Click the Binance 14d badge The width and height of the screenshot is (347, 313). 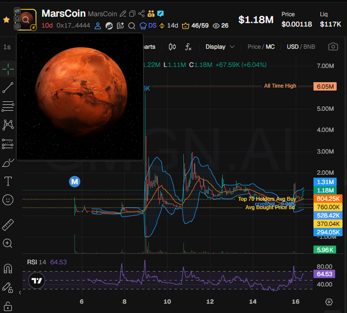coord(168,25)
